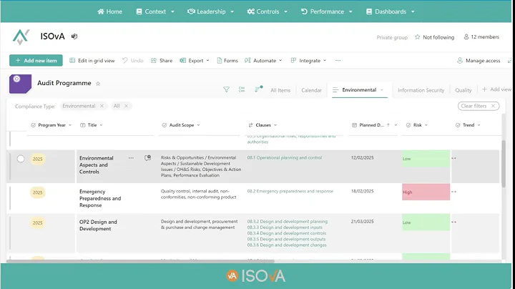The height and width of the screenshot is (289, 515).
Task: Open the filter pane funnel icon
Action: point(226,89)
